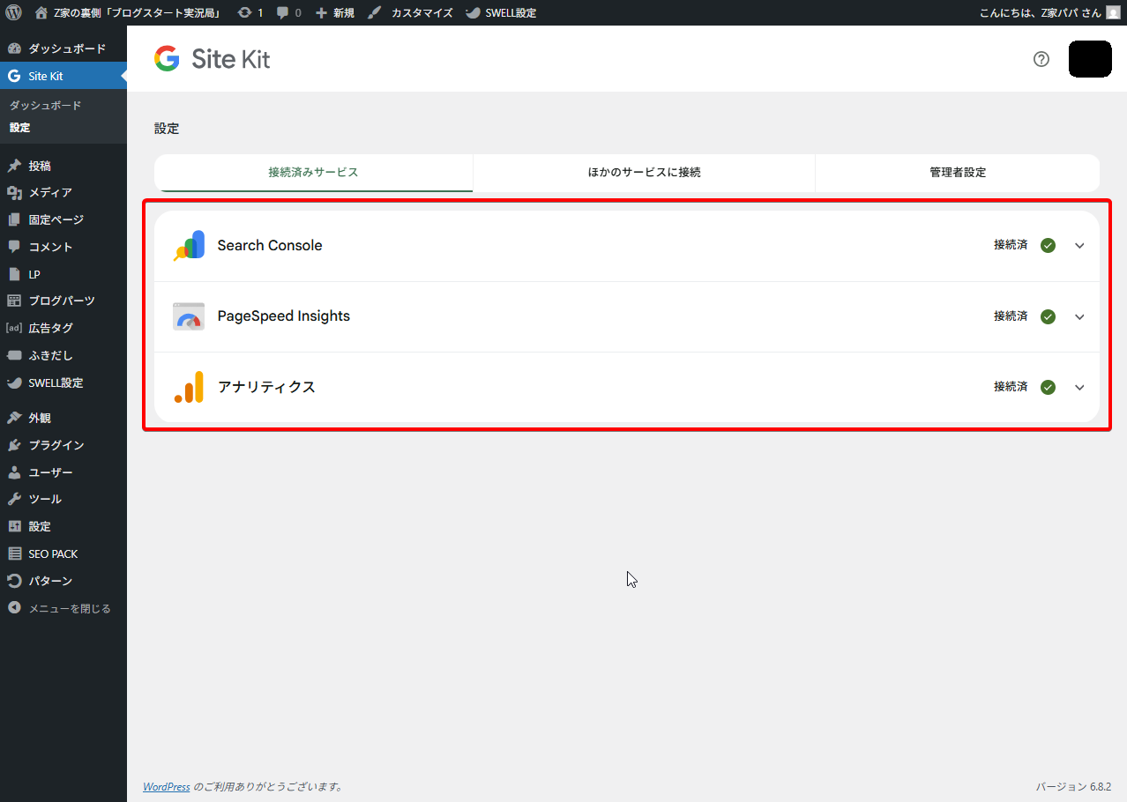
Task: Click the アナリティクス service name
Action: pyautogui.click(x=266, y=387)
